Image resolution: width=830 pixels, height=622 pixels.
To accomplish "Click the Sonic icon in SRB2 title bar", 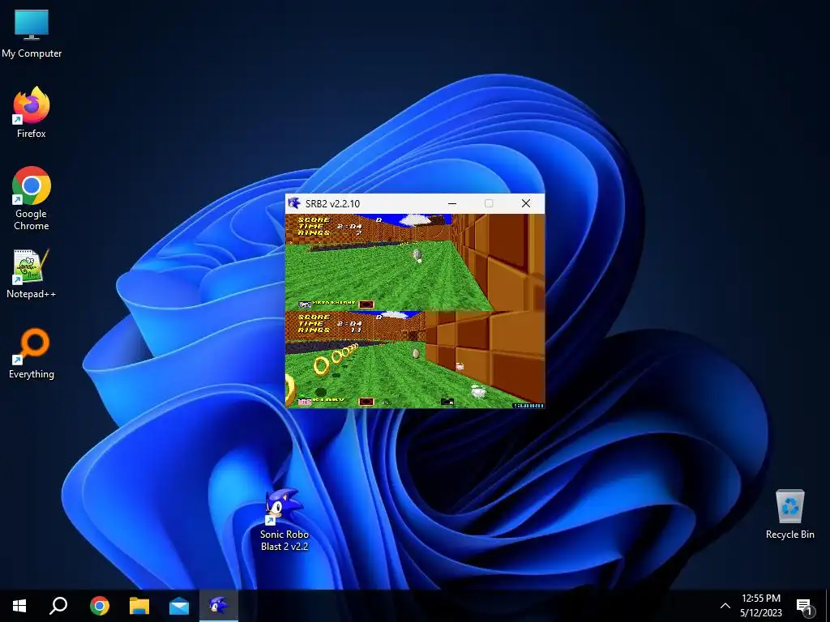I will 293,203.
